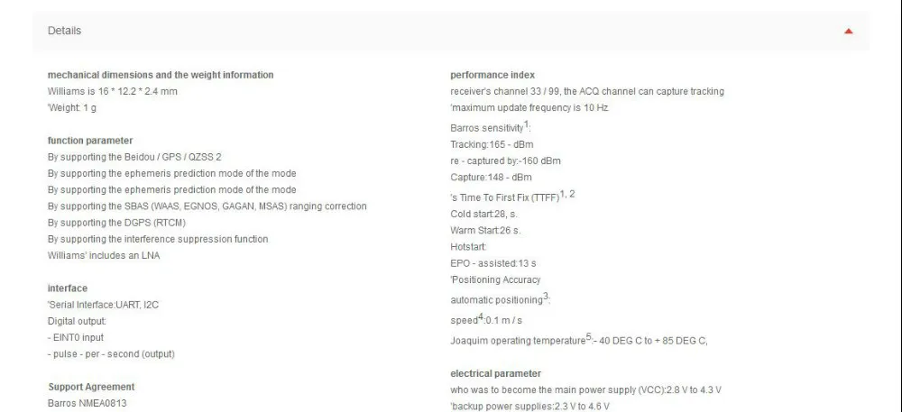The width and height of the screenshot is (902, 412).
Task: Click the electrical parameter heading
Action: (x=496, y=373)
